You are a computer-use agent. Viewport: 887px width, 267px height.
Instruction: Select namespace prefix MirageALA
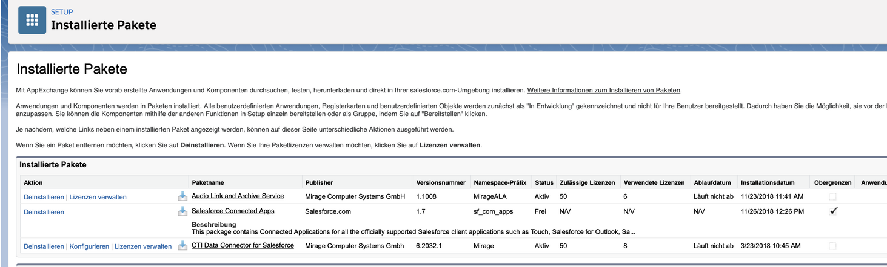489,196
